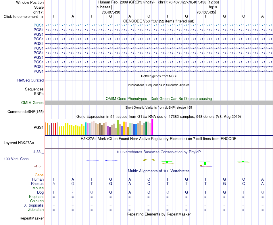The height and width of the screenshot is (225, 273).
Task: Select the Human species label
Action: (38, 179)
